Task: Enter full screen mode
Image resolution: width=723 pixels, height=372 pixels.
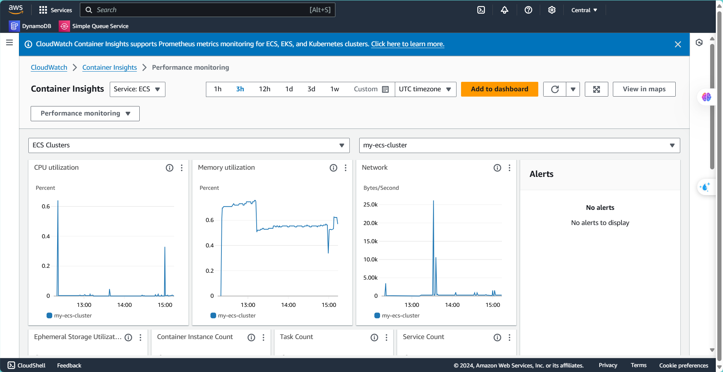Action: click(597, 89)
